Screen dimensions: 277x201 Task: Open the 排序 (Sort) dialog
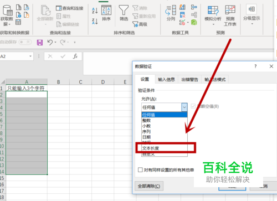pyautogui.click(x=106, y=13)
